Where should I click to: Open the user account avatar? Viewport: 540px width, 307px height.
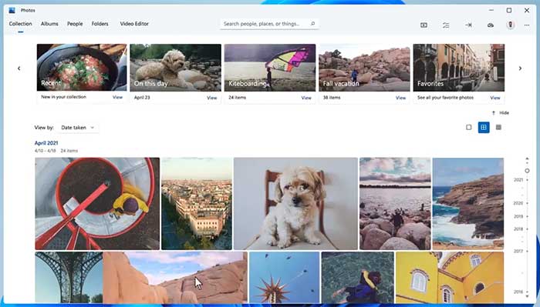tap(511, 25)
